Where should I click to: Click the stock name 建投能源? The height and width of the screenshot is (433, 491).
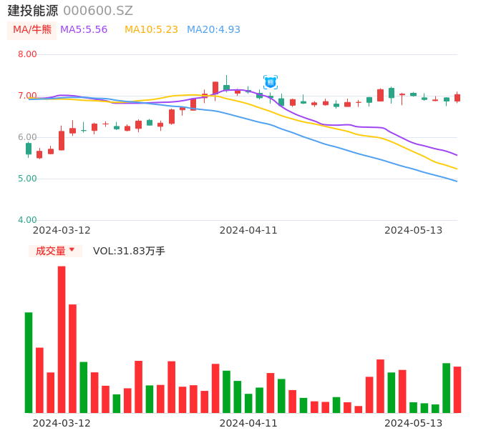coord(33,11)
